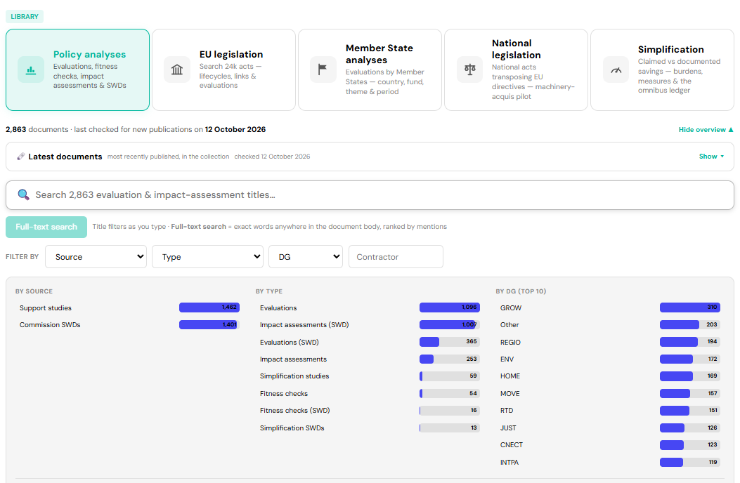Click the Full-text search button
This screenshot has width=740, height=483.
point(46,227)
